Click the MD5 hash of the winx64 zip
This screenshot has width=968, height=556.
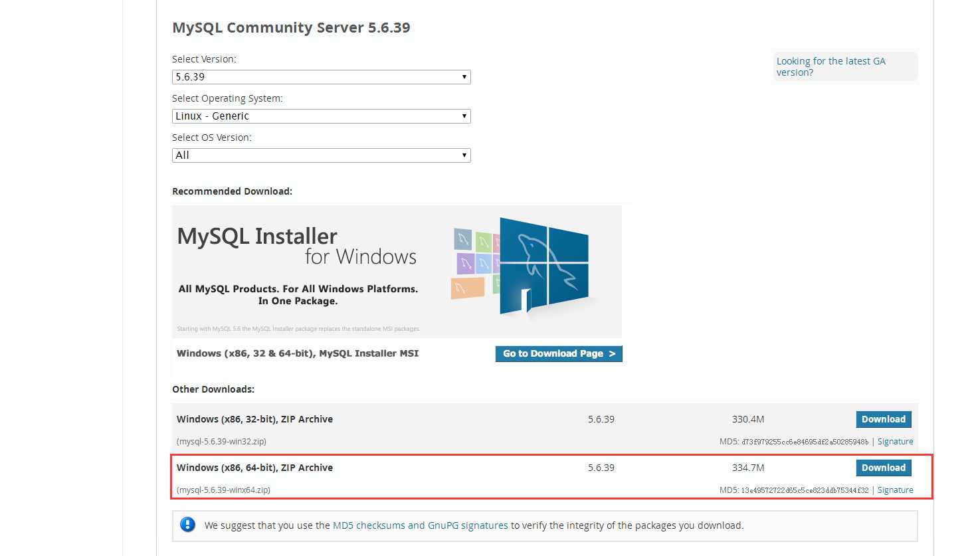805,490
